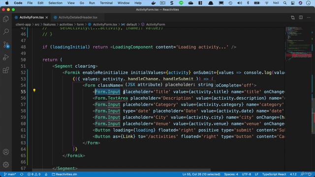Open the File menu
This screenshot has width=315, height=177.
click(30, 3)
